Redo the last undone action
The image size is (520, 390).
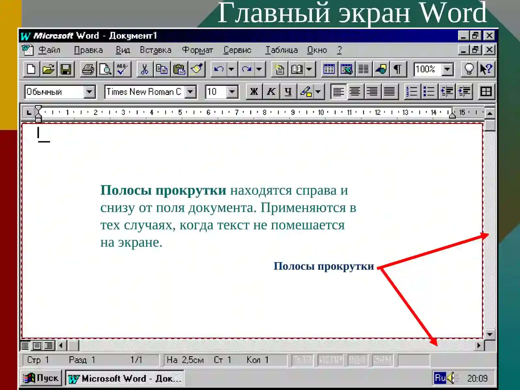pos(247,69)
